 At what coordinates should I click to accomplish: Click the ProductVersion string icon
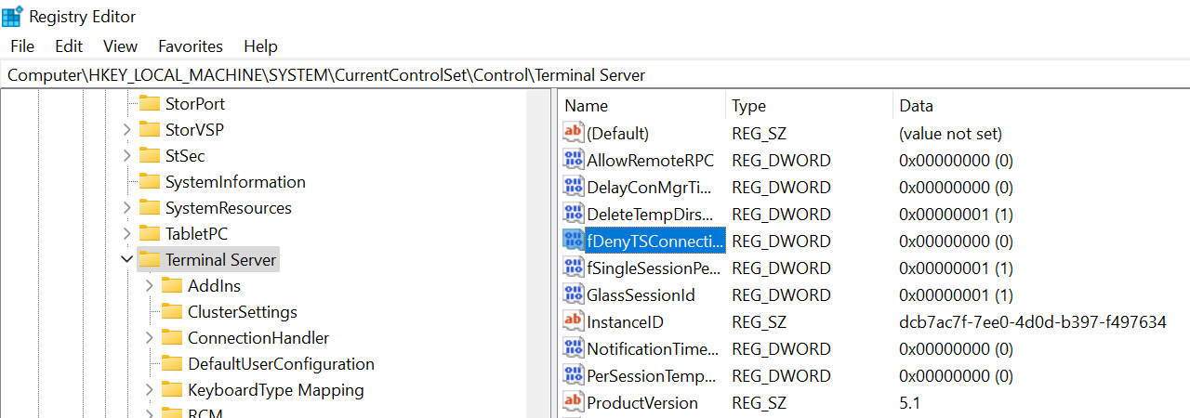coord(574,402)
